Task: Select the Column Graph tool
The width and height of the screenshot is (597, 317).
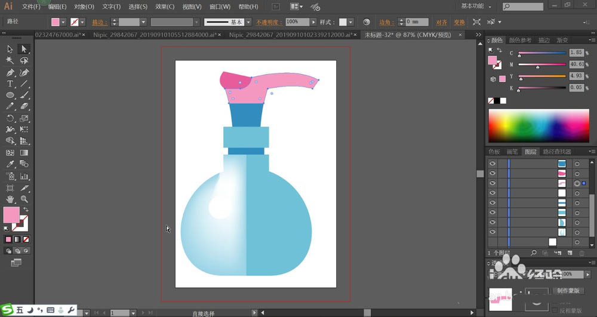Action: (x=24, y=176)
